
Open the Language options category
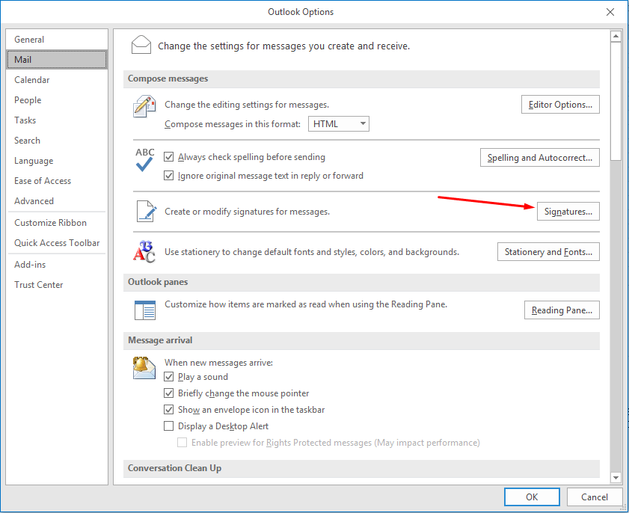click(x=57, y=161)
